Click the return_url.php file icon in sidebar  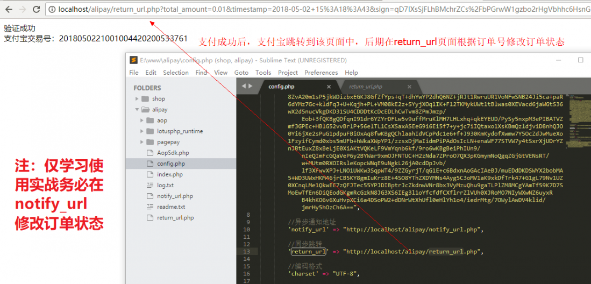coord(151,218)
